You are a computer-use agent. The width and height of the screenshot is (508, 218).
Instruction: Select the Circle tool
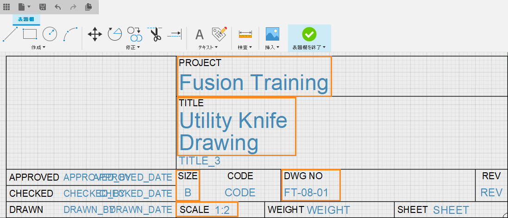(x=50, y=34)
